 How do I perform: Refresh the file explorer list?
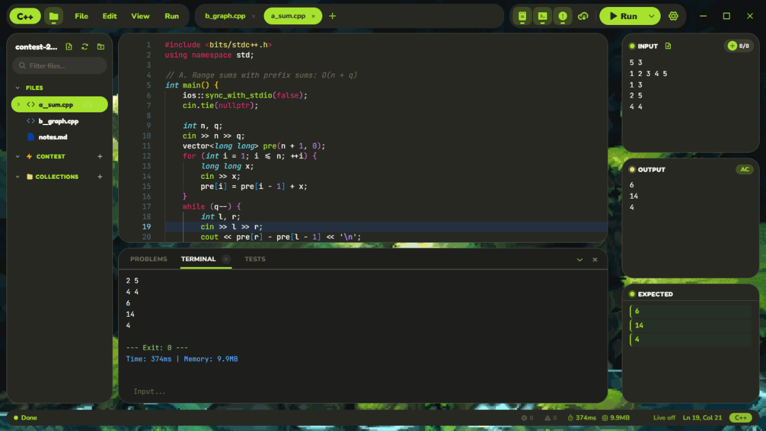(85, 47)
